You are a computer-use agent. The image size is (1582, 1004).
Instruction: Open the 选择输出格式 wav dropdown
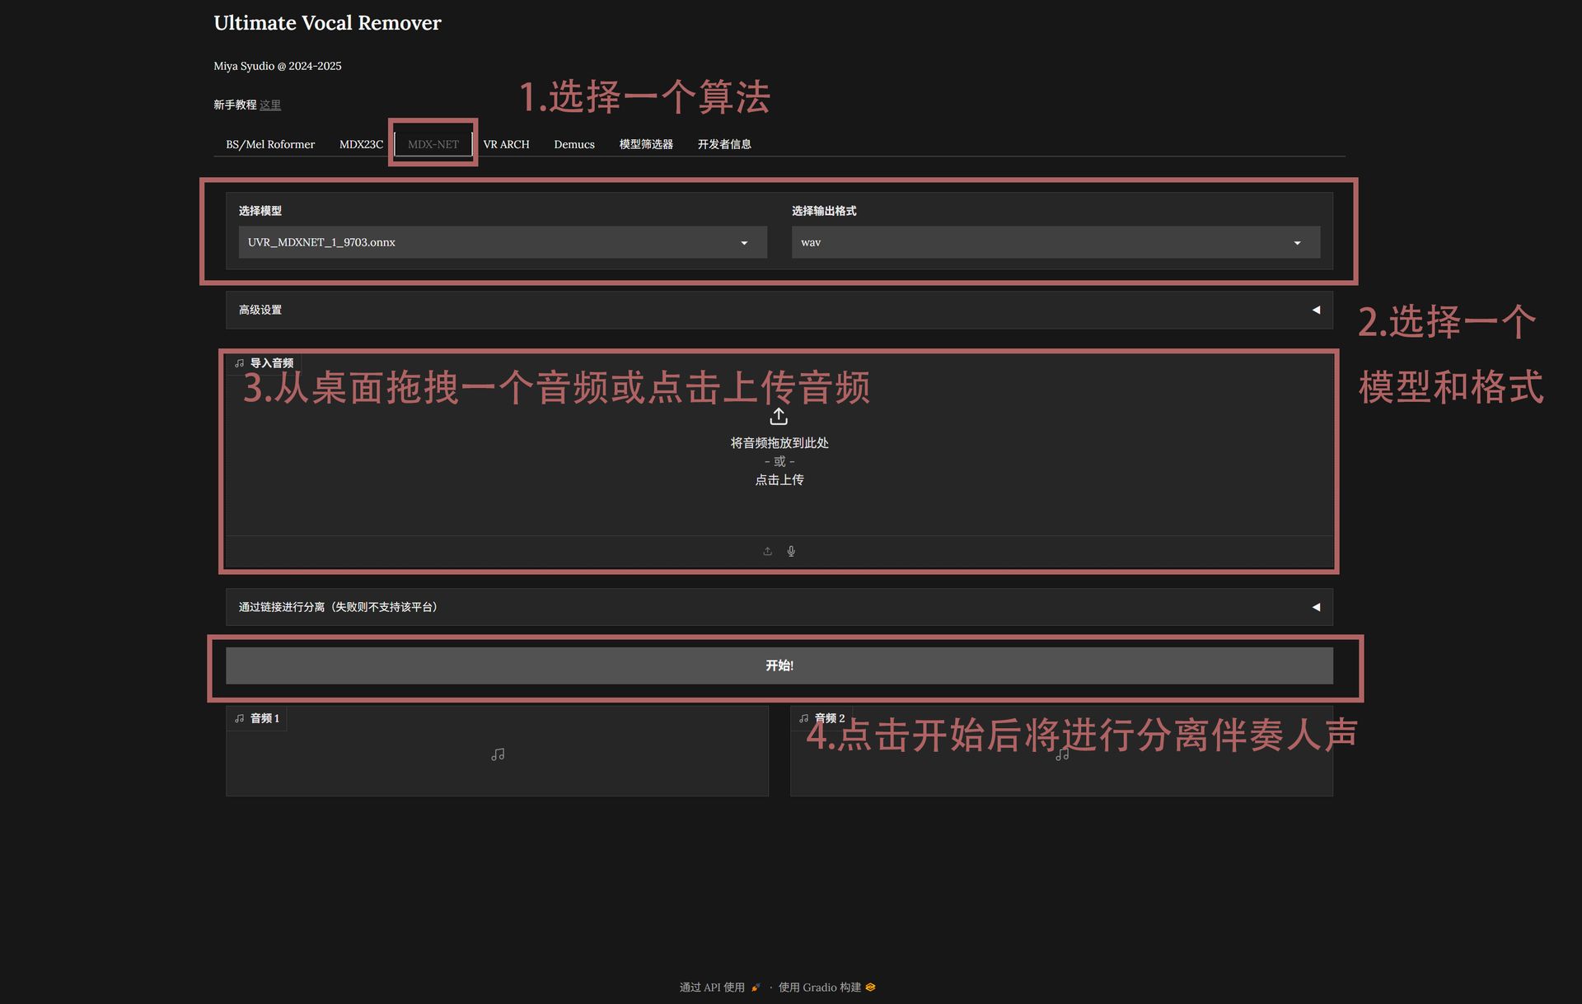coord(1055,243)
